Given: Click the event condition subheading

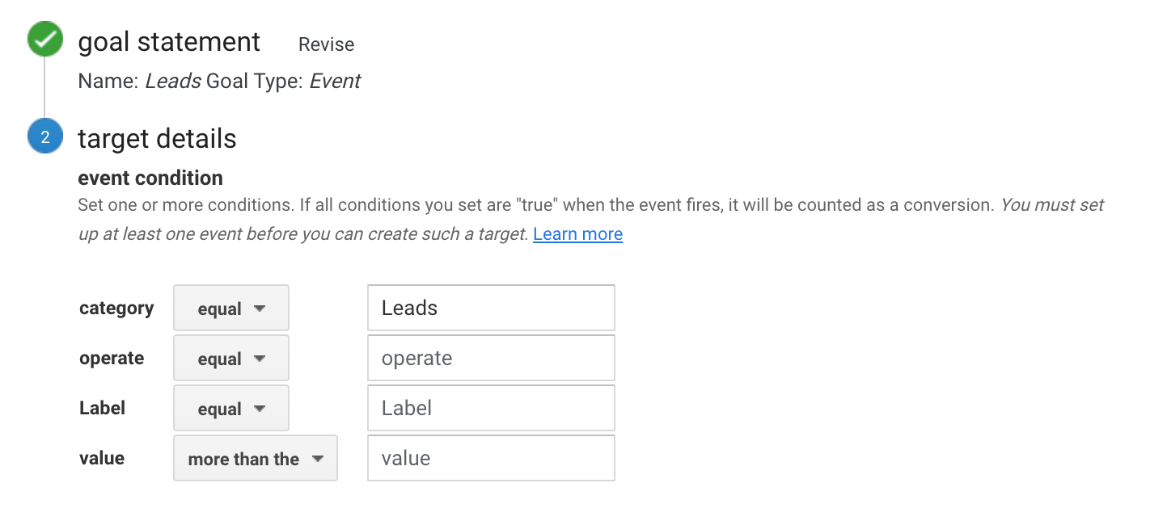Looking at the screenshot, I should (x=150, y=178).
